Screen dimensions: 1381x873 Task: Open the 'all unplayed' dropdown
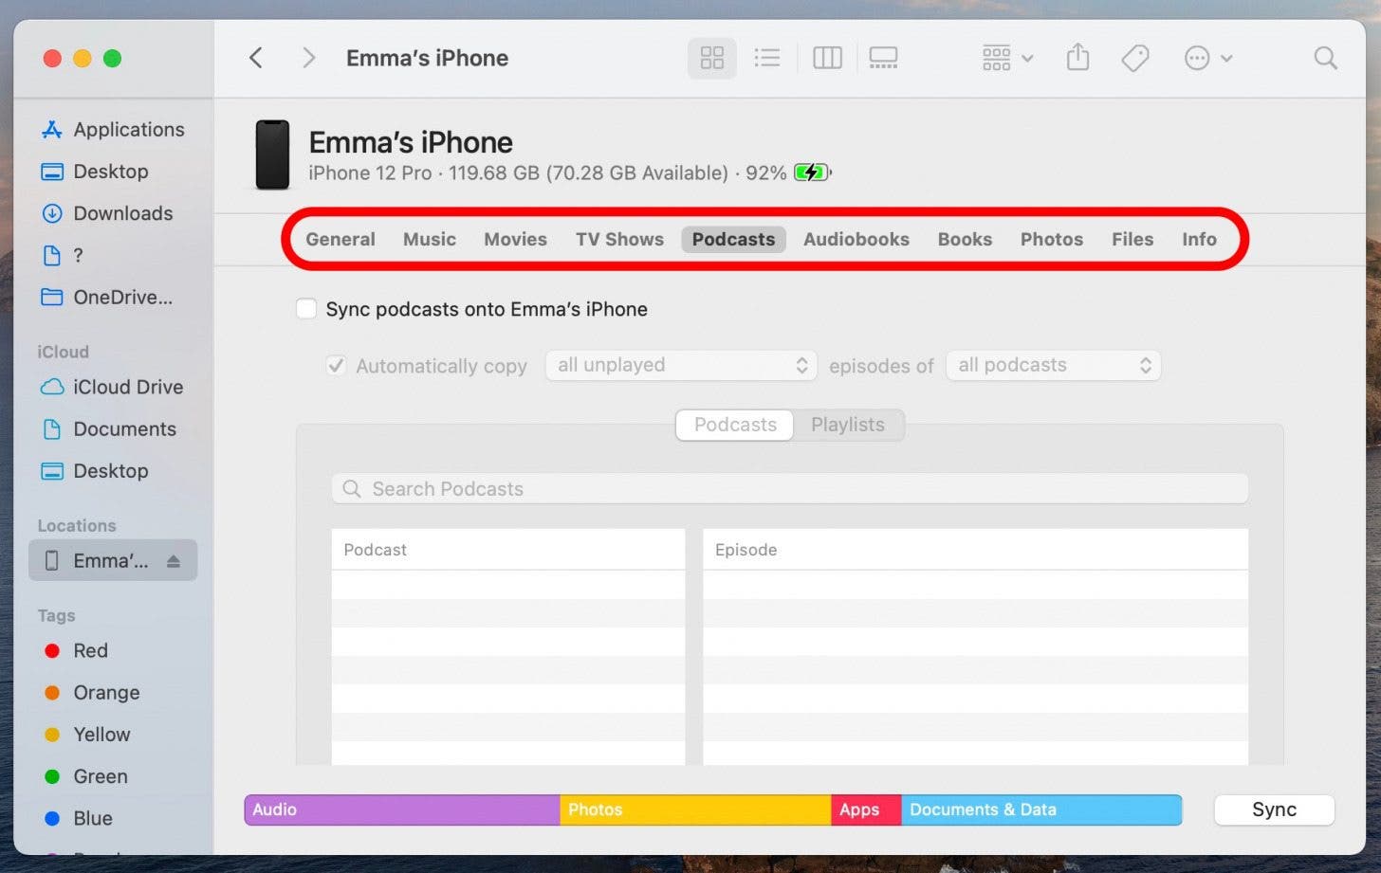(680, 366)
